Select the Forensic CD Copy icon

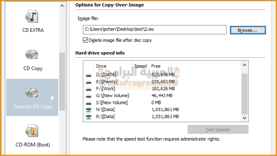click(32, 93)
